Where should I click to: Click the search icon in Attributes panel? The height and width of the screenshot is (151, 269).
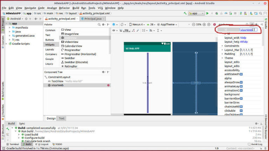click(247, 25)
